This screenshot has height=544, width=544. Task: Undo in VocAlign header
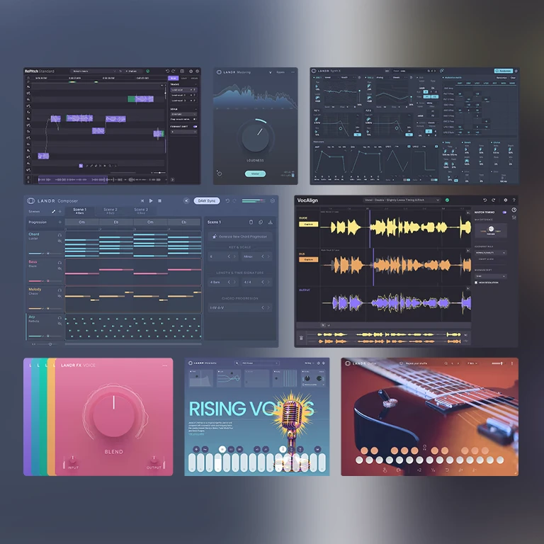pyautogui.click(x=485, y=200)
